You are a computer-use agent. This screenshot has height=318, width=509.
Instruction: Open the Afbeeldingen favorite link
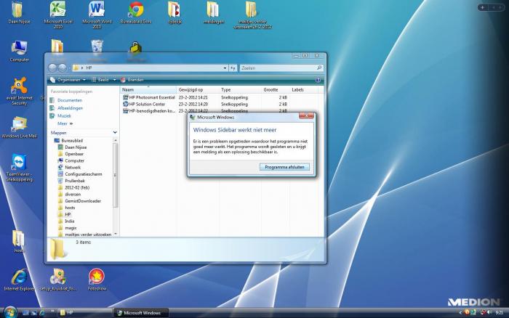click(x=66, y=108)
